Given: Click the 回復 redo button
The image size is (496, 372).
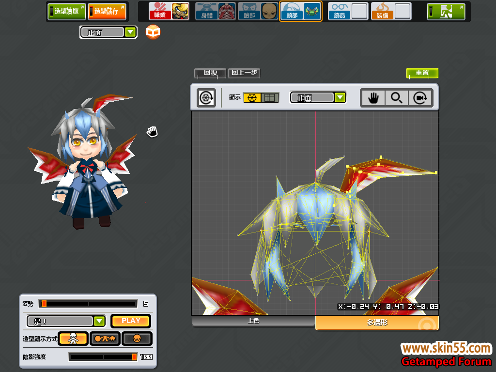Looking at the screenshot, I should coord(210,73).
